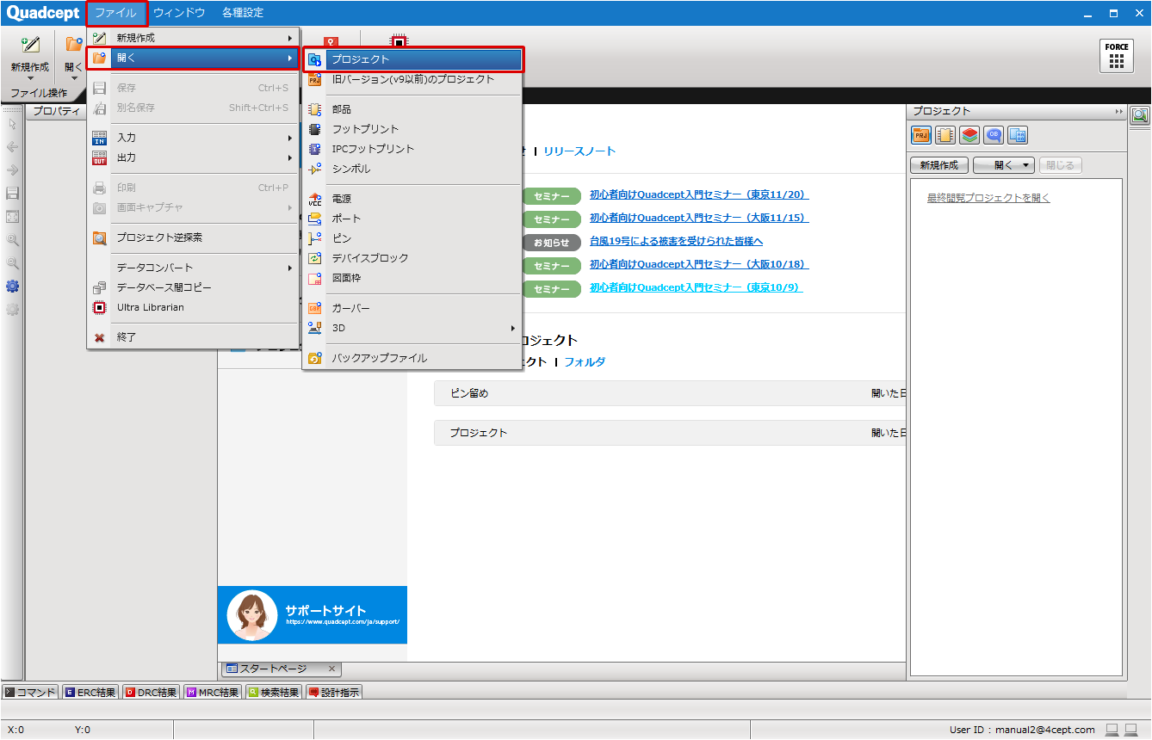This screenshot has width=1152, height=740.
Task: Switch to the ERC結果 tab
Action: point(90,692)
